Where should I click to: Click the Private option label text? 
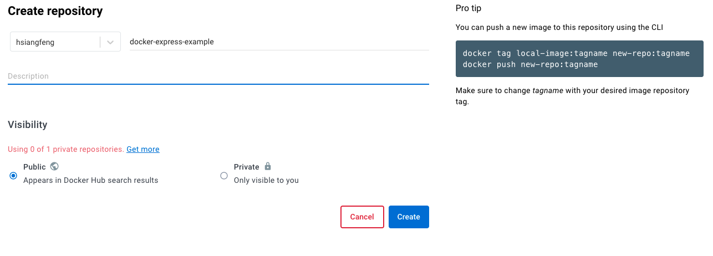point(247,167)
